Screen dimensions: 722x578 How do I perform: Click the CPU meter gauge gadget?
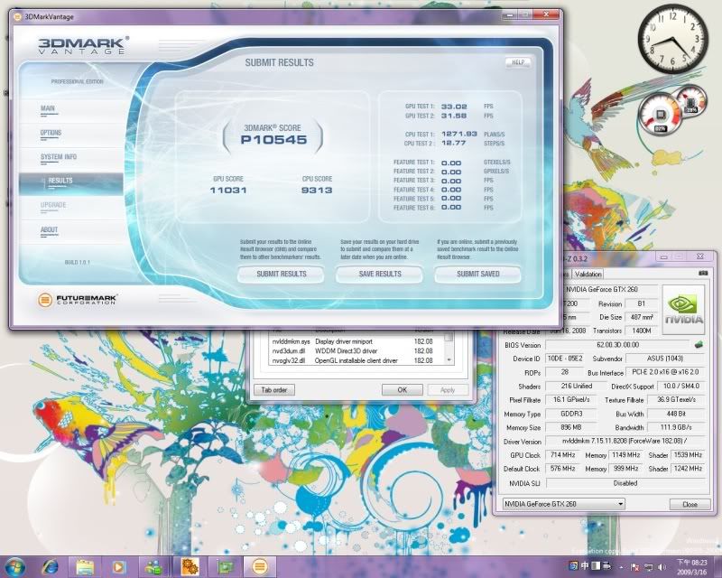(x=660, y=114)
